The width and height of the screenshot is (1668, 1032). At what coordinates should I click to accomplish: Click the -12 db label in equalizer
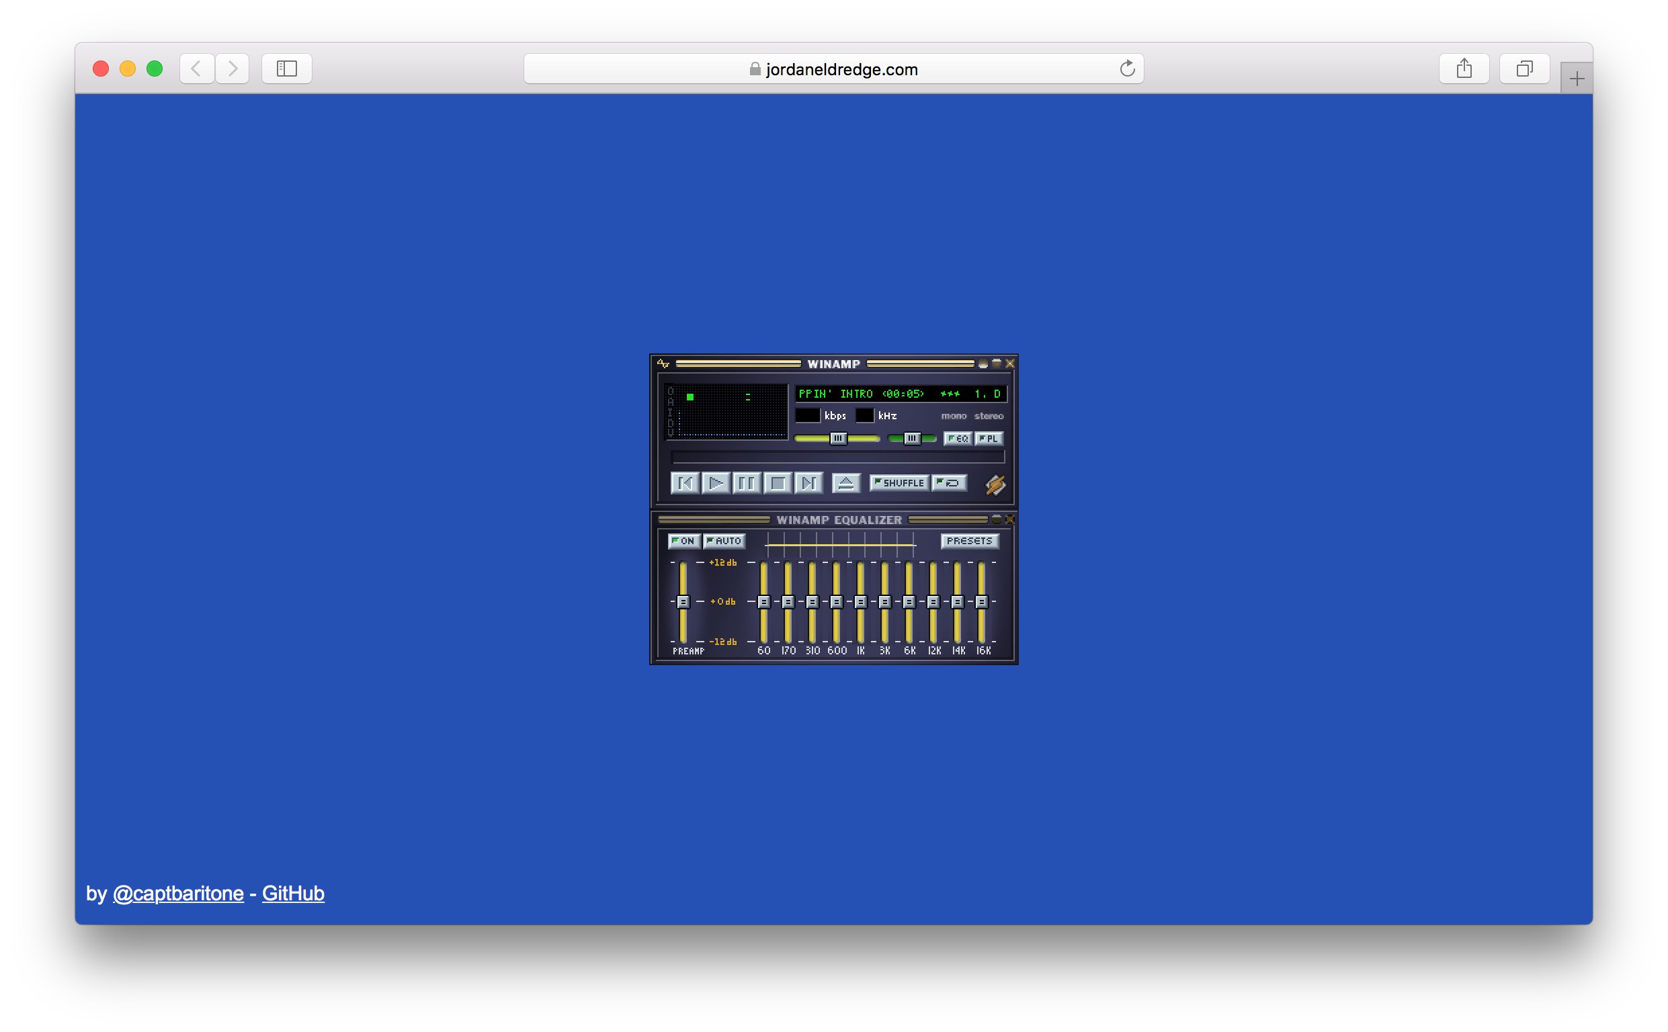point(722,642)
